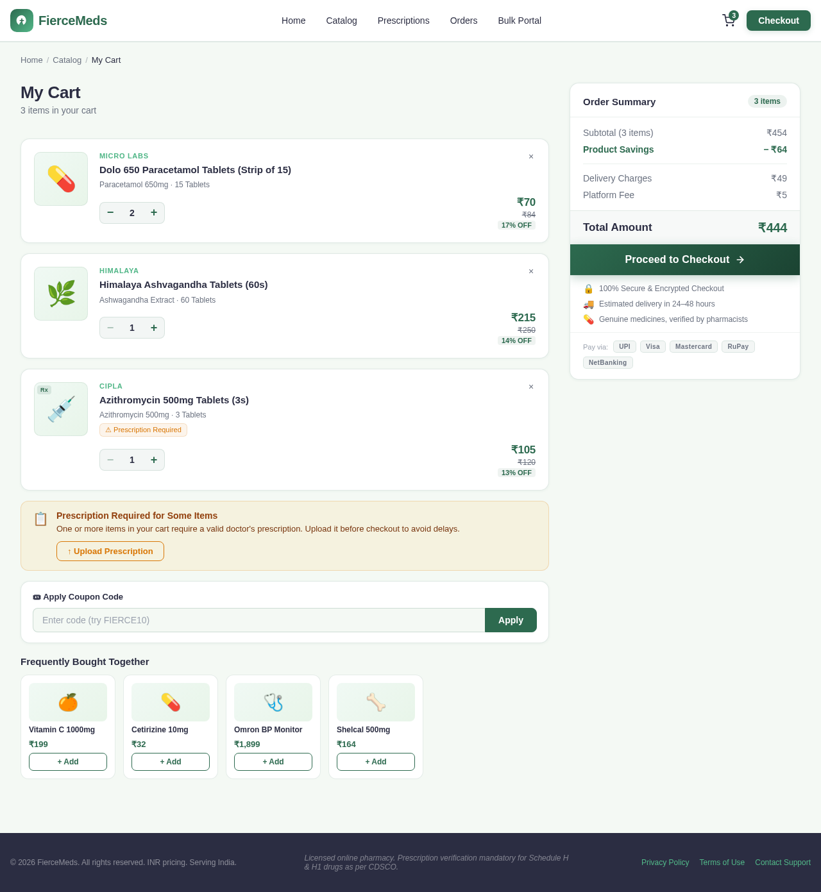Screen dimensions: 821x892
Task: Click the FierceMeds home logo icon
Action: 20,20
